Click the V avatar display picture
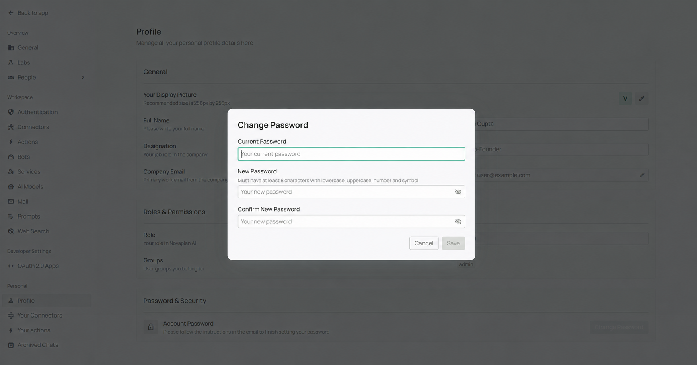The width and height of the screenshot is (697, 365). (x=625, y=99)
